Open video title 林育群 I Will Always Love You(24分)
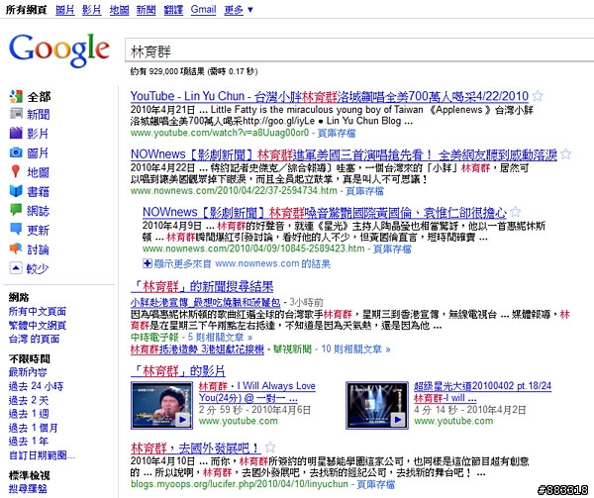 pyautogui.click(x=257, y=392)
